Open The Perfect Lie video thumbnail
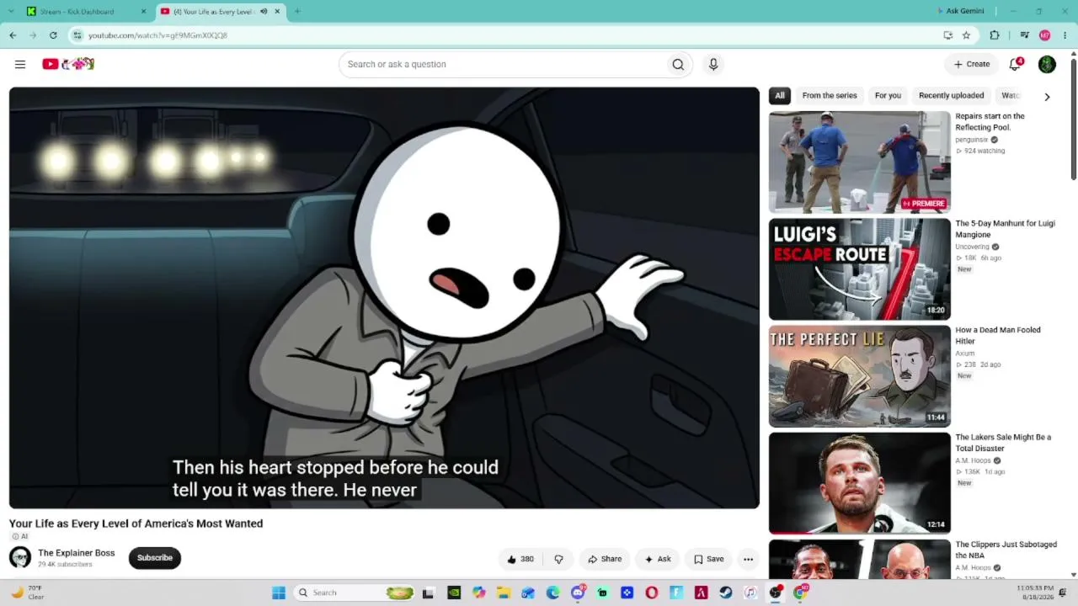The height and width of the screenshot is (606, 1078). (x=859, y=376)
